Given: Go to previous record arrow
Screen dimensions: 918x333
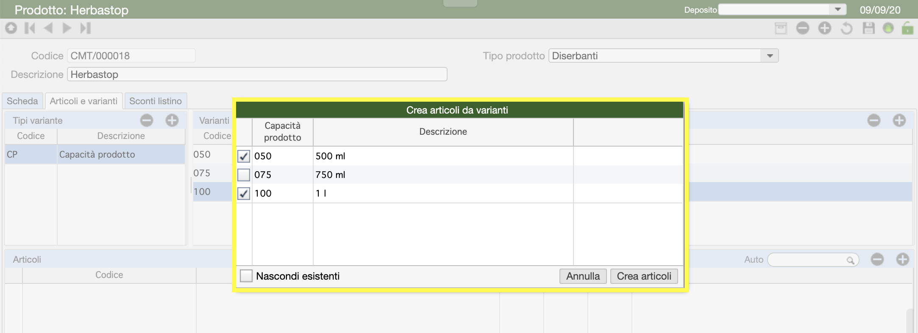Looking at the screenshot, I should click(x=48, y=28).
